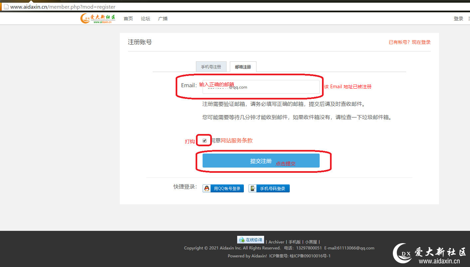
Task: Open the 论坛 navigation item
Action: click(145, 19)
